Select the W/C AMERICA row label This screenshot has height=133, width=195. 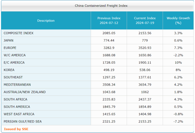click(15, 55)
